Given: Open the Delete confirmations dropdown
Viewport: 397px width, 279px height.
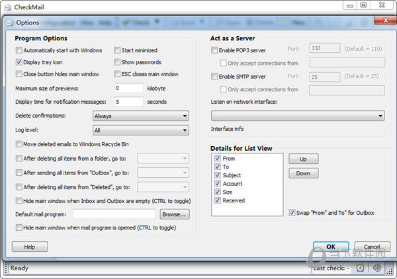Looking at the screenshot, I should pos(141,116).
